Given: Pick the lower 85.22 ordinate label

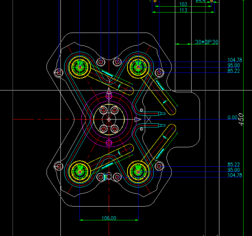Looking at the screenshot, I should point(234,164).
